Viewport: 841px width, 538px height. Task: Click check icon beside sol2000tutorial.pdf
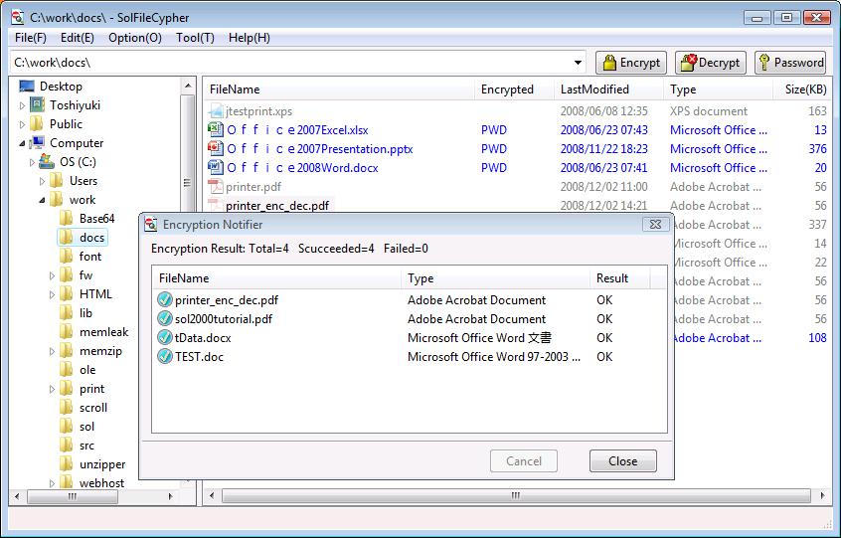tap(165, 318)
